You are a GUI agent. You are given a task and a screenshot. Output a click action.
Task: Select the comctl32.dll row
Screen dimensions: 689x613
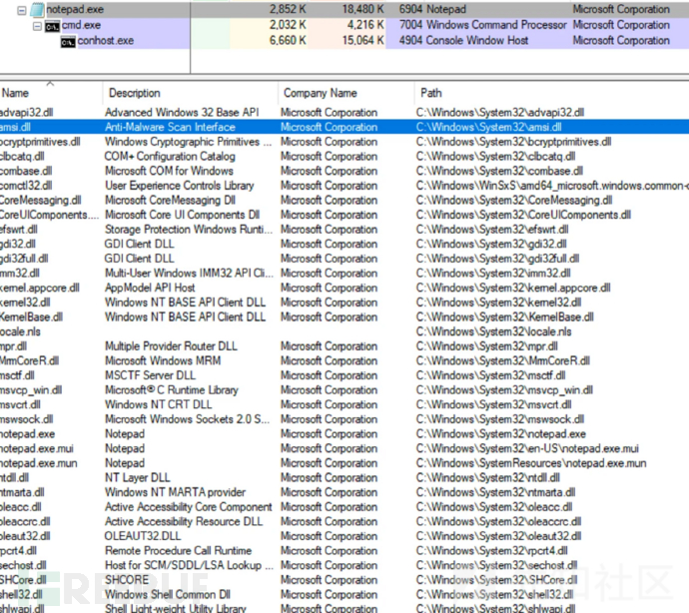coord(344,186)
